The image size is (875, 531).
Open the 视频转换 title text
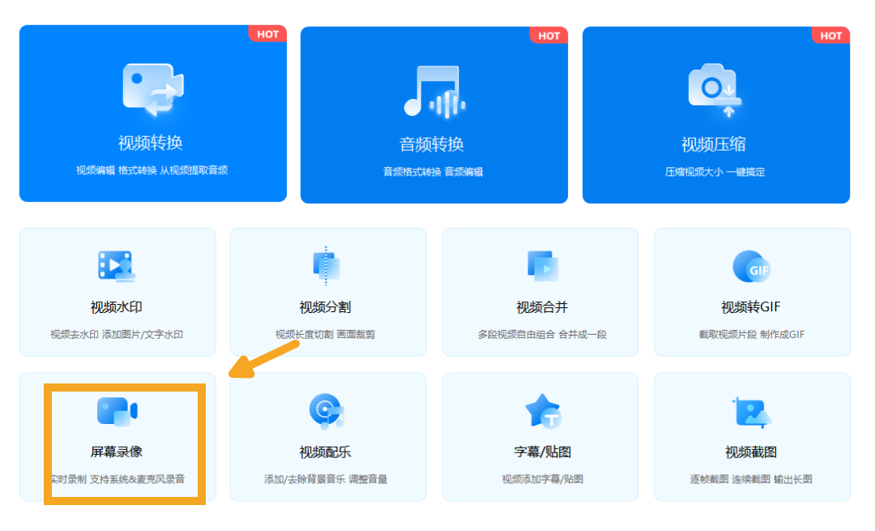click(x=151, y=143)
